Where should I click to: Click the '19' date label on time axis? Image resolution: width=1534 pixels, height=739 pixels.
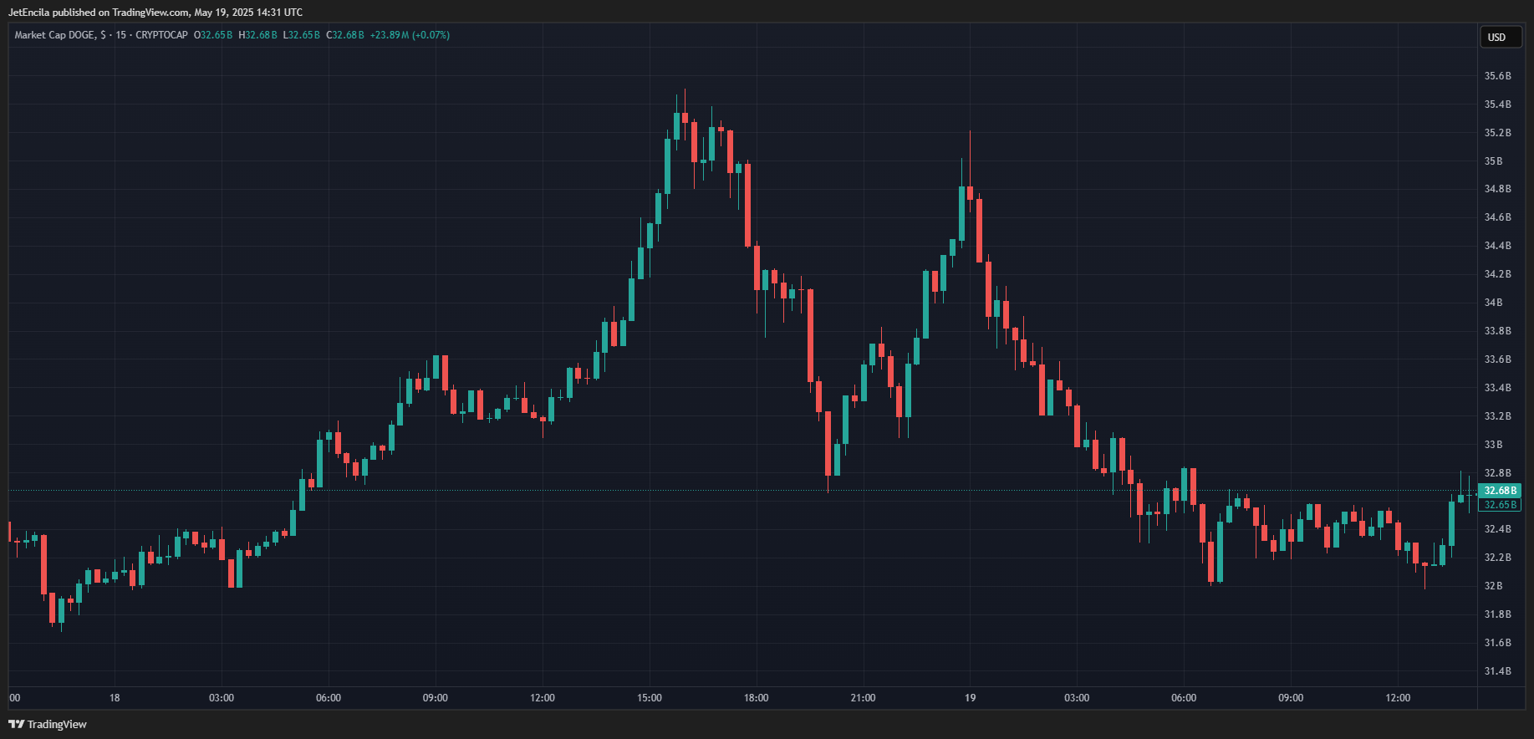970,698
